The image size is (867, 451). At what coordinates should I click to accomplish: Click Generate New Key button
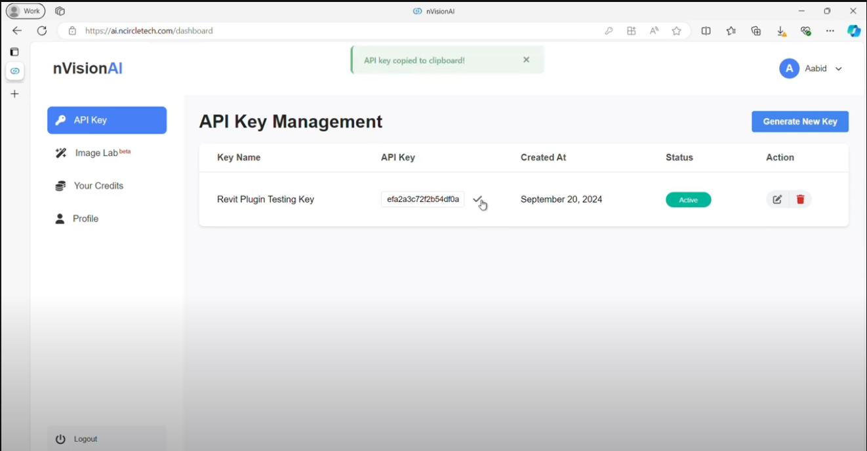point(800,121)
